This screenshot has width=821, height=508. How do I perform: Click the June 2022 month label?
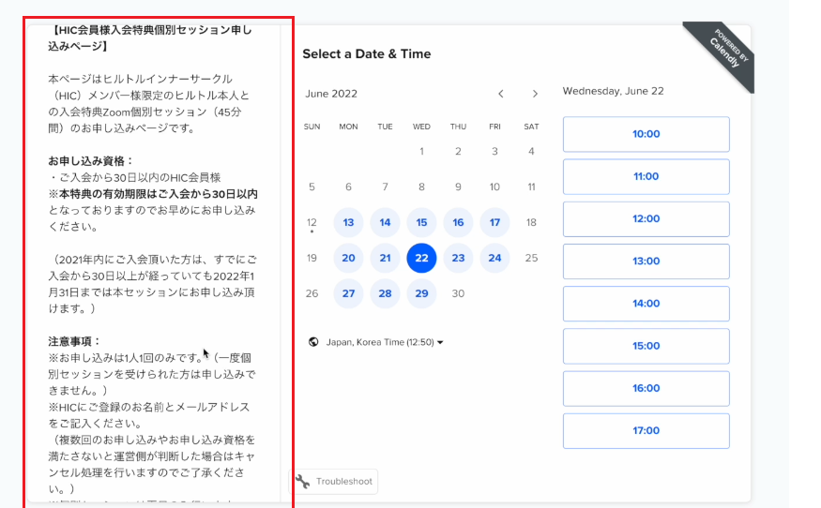[x=331, y=94]
